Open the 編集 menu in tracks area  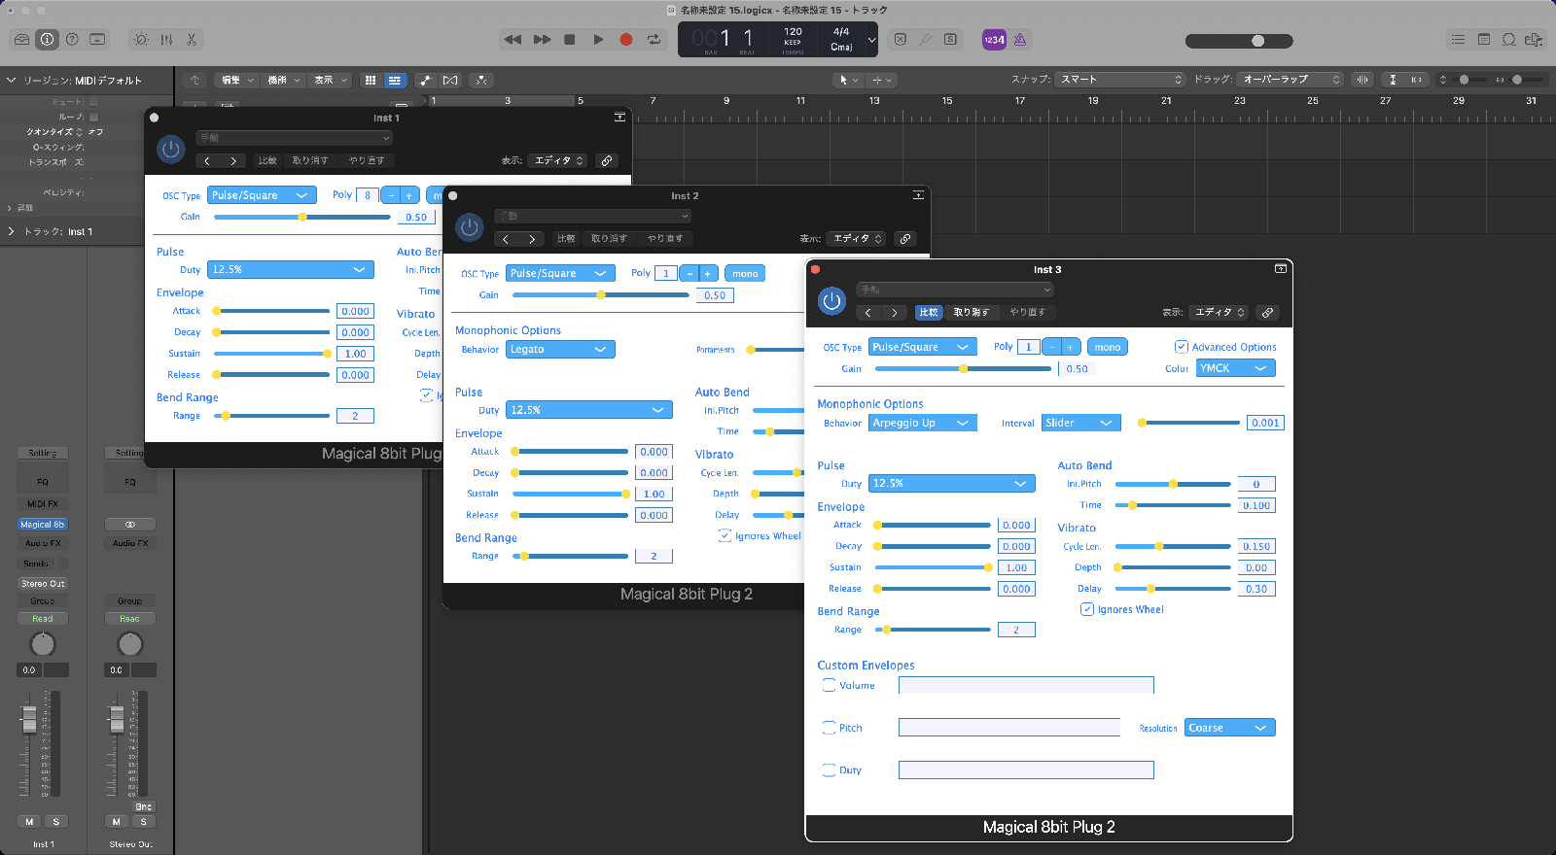point(237,80)
